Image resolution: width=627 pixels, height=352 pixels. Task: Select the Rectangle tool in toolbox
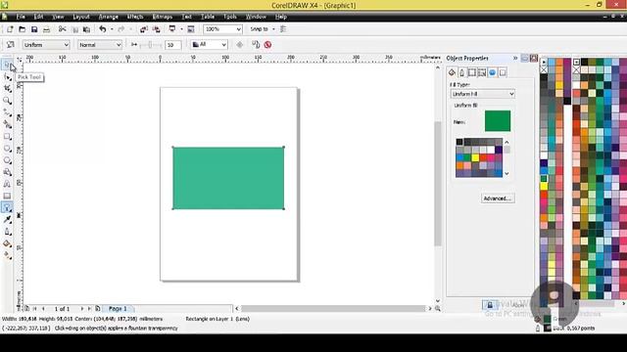7,137
